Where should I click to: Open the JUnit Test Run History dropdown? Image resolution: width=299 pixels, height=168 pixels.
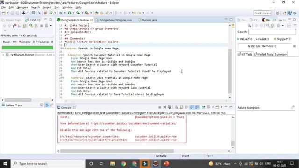click(51, 26)
